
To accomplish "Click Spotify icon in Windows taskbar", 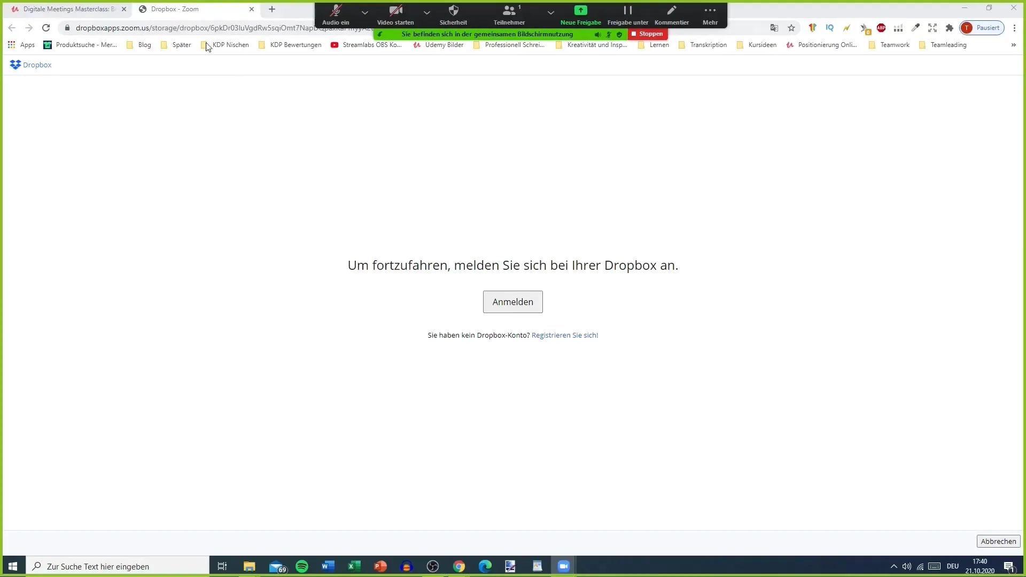I will (x=301, y=566).
